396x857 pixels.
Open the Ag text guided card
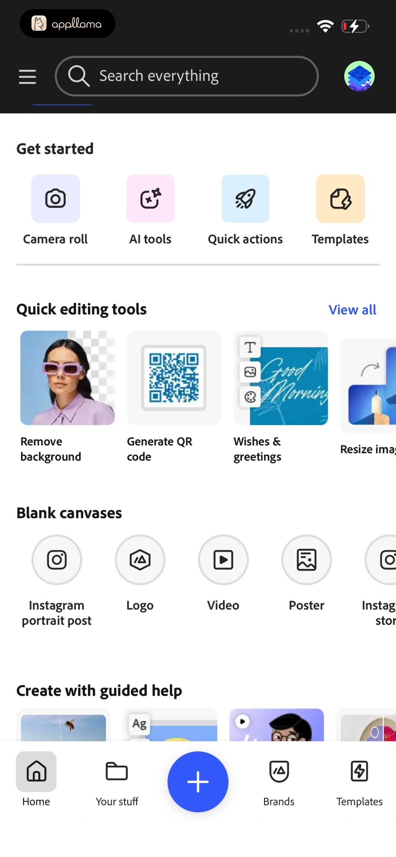[170, 725]
